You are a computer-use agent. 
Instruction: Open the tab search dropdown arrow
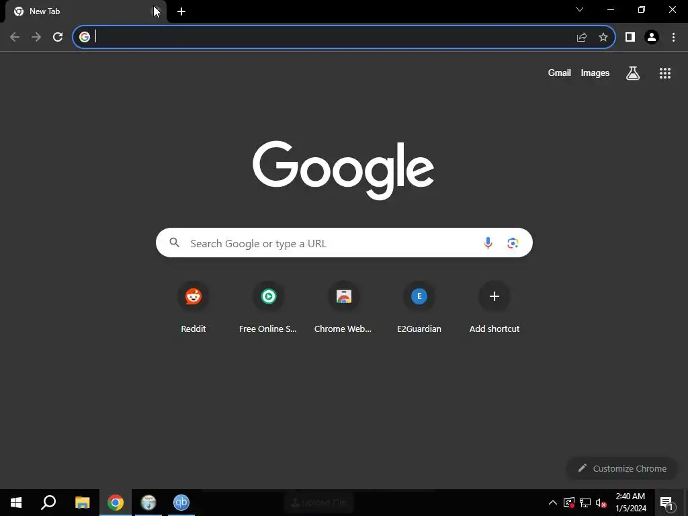point(580,9)
